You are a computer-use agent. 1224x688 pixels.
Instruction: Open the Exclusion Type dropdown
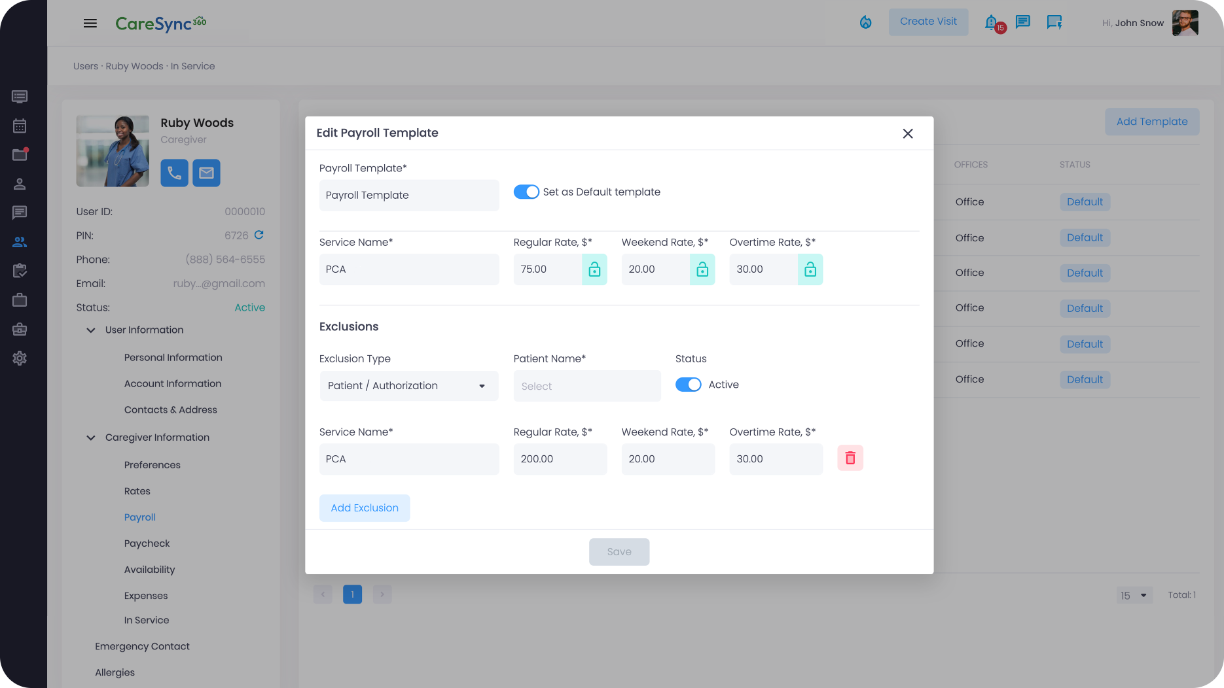408,386
